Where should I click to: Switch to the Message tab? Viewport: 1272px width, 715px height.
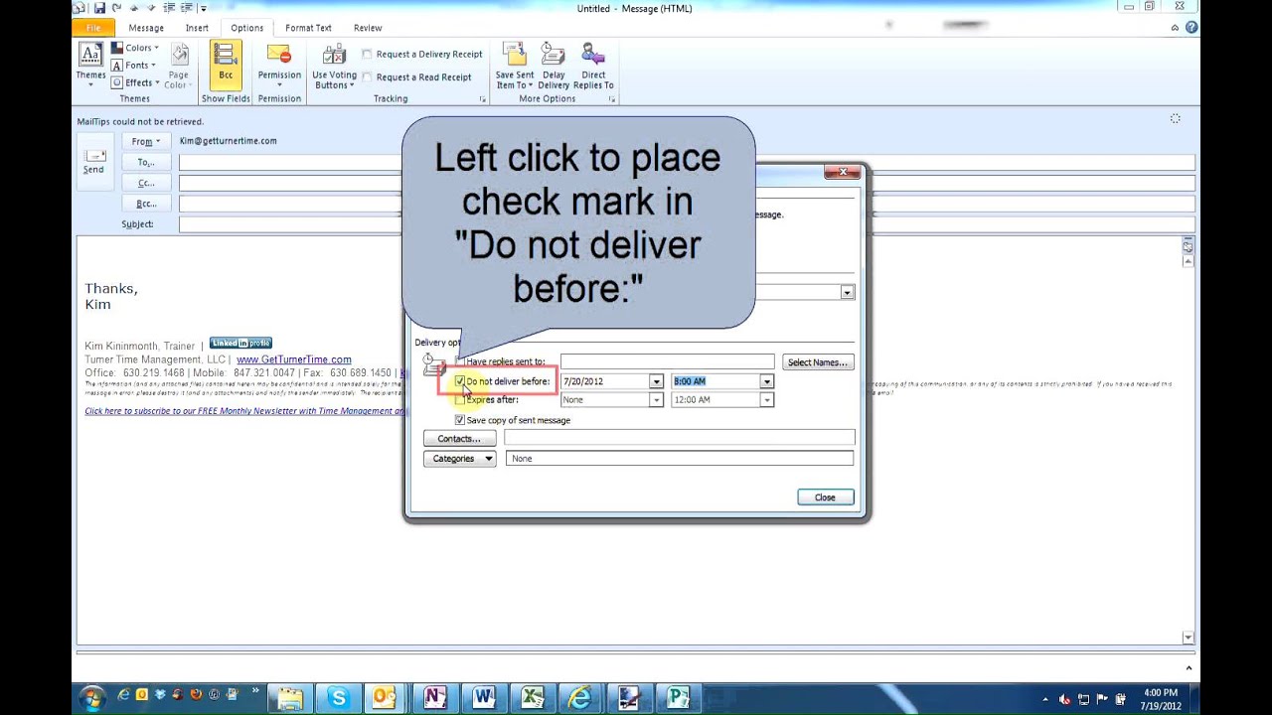coord(146,28)
